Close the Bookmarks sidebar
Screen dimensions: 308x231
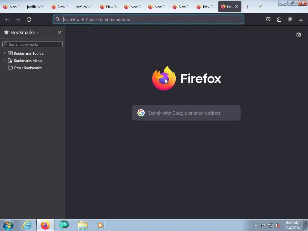click(x=60, y=32)
